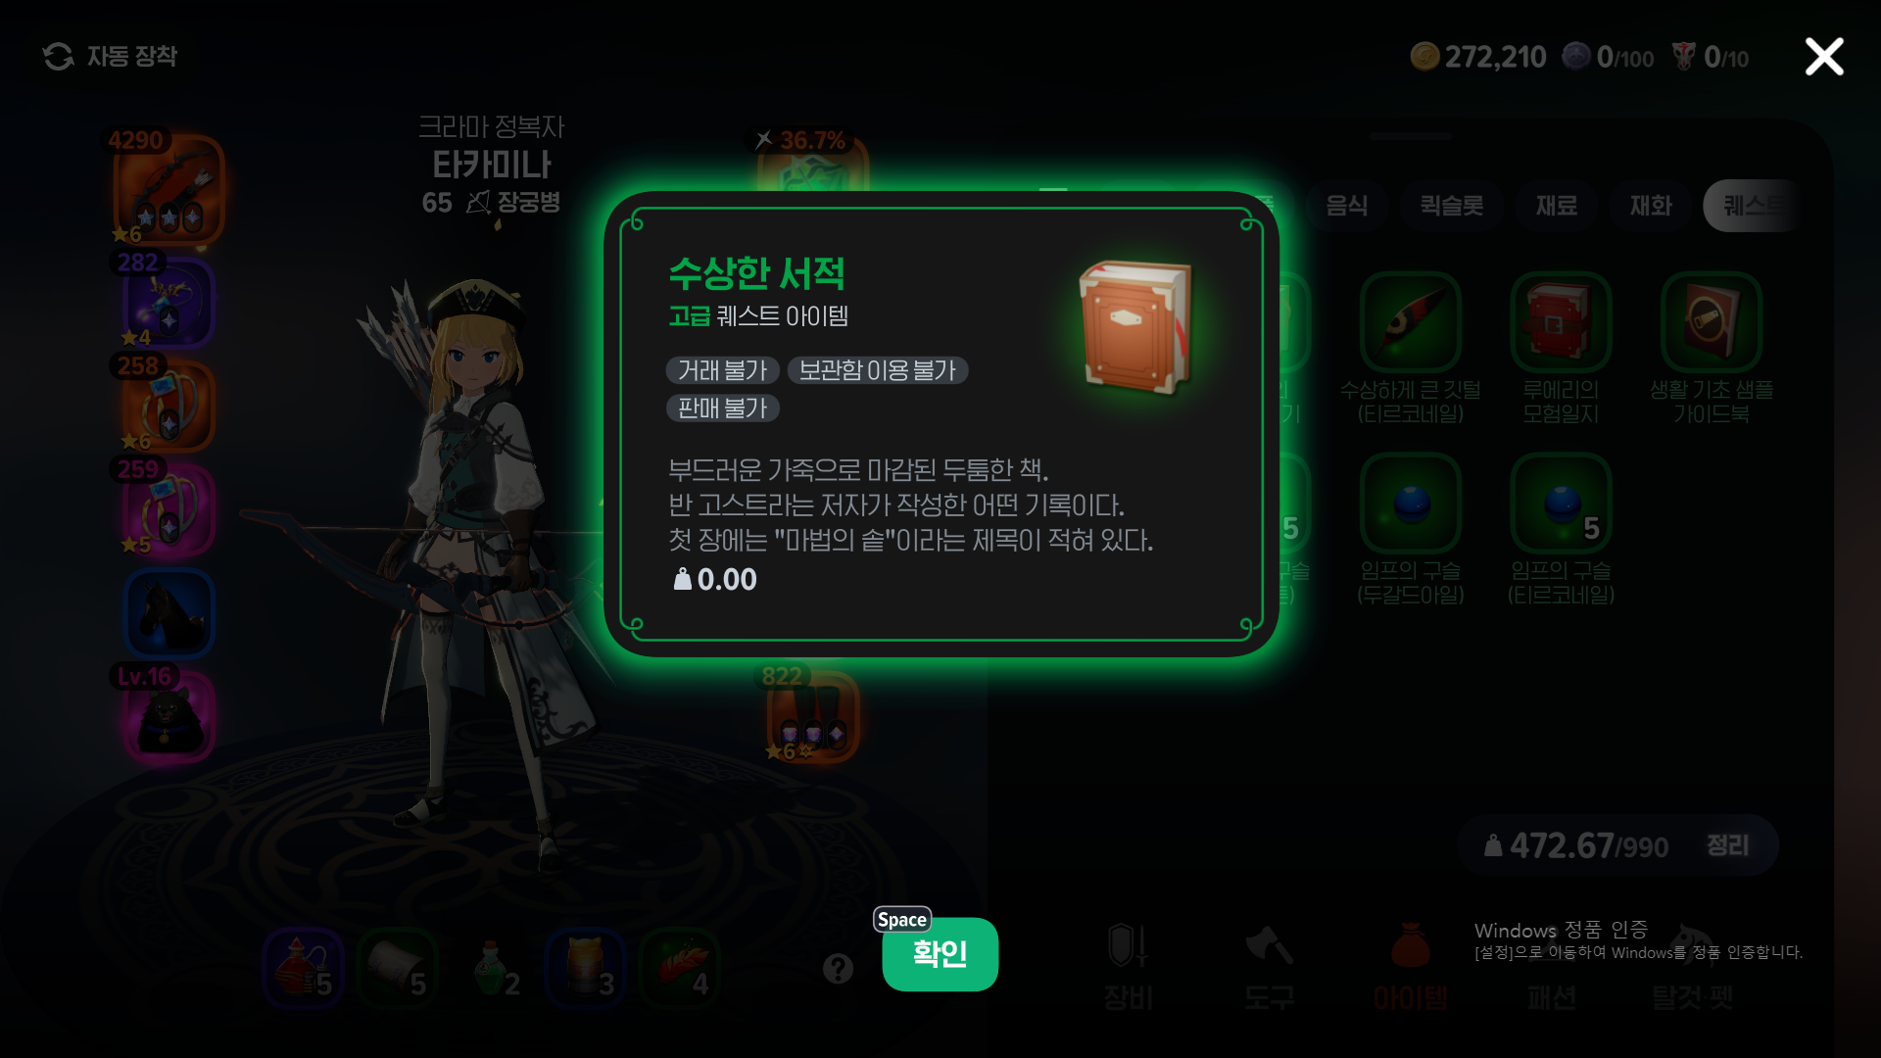Select the 재화 currency tab
Image resolution: width=1881 pixels, height=1058 pixels.
coord(1651,206)
